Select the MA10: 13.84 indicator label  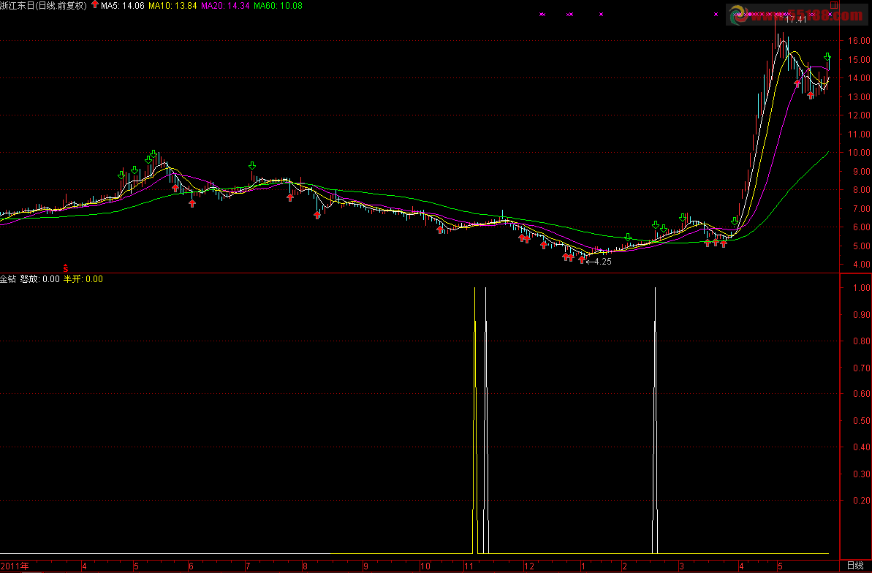coord(172,6)
